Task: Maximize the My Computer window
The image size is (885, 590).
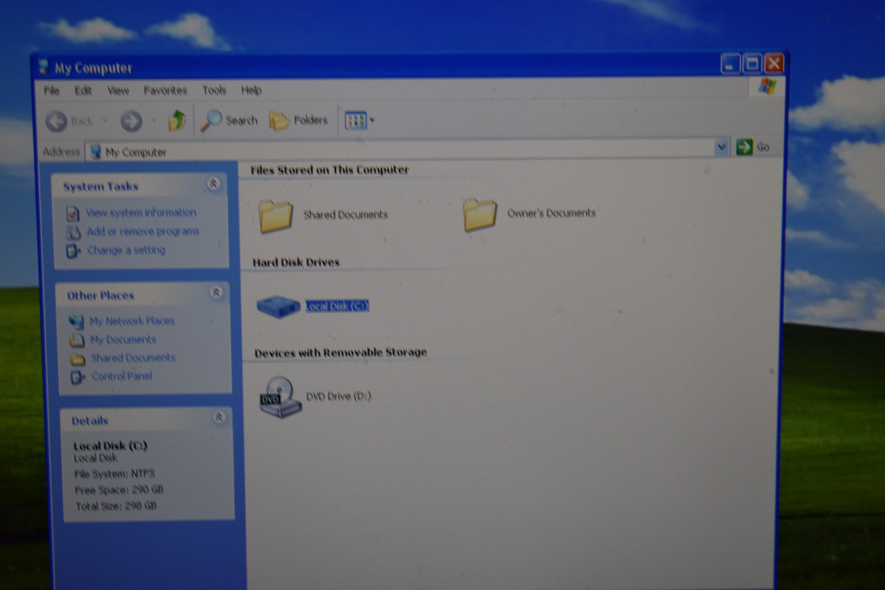Action: 752,64
